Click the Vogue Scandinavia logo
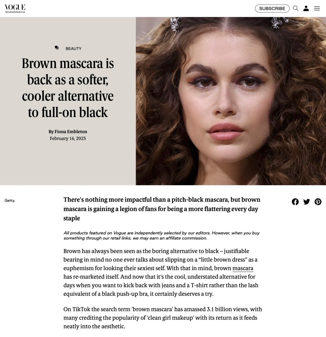The width and height of the screenshot is (326, 337). 15,9
